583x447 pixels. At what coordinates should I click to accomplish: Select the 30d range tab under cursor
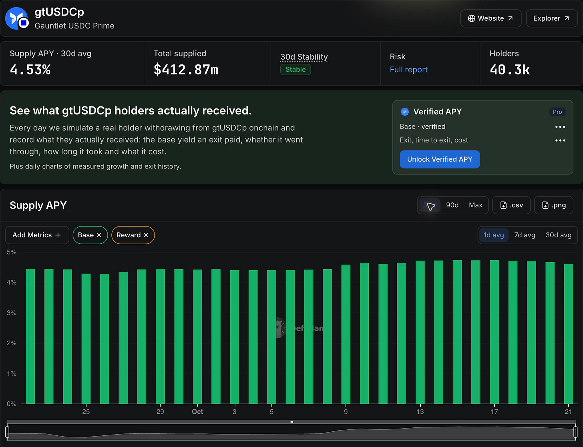pos(430,205)
